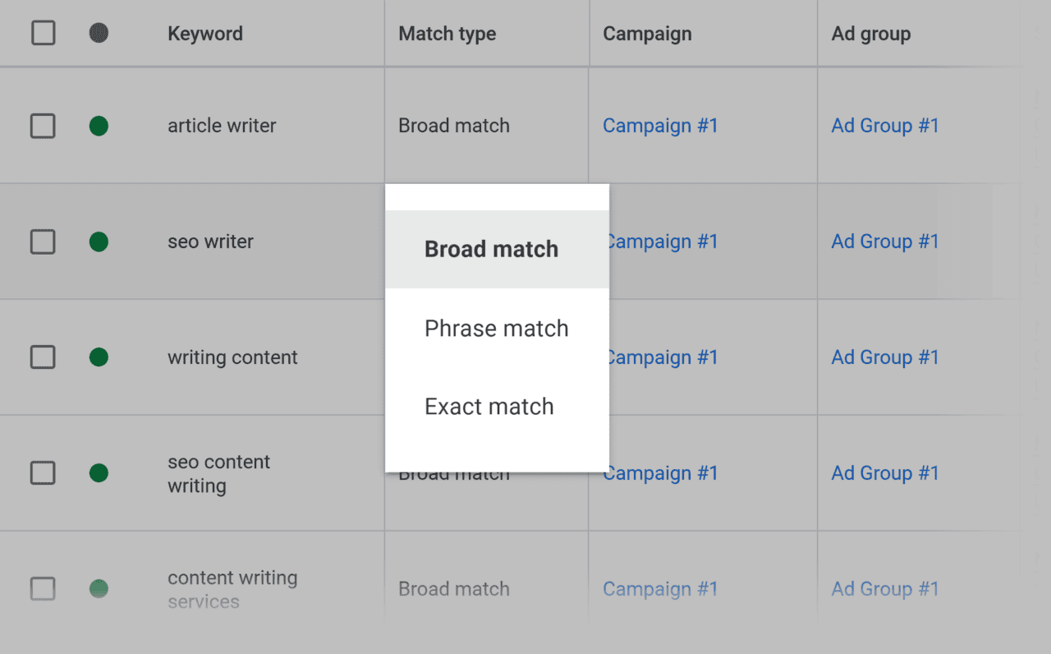Image resolution: width=1051 pixels, height=654 pixels.
Task: Select "Broad match" from the open dropdown
Action: 491,248
